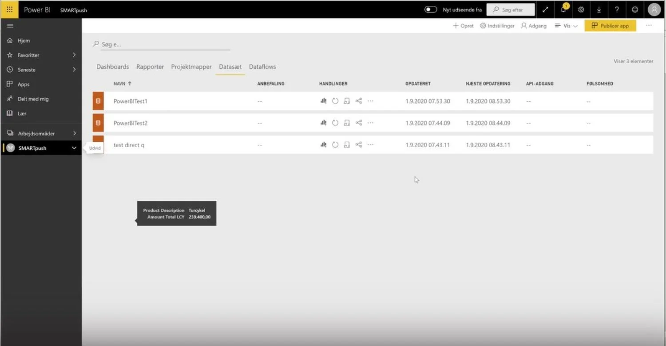
Task: Schedule refresh for PowerBITest2
Action: pos(347,123)
